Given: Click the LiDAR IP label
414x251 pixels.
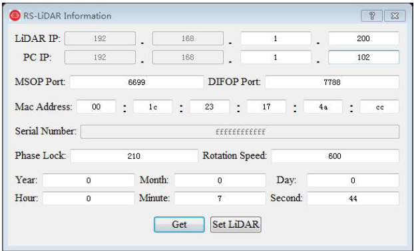Looking at the screenshot, I should 37,39.
